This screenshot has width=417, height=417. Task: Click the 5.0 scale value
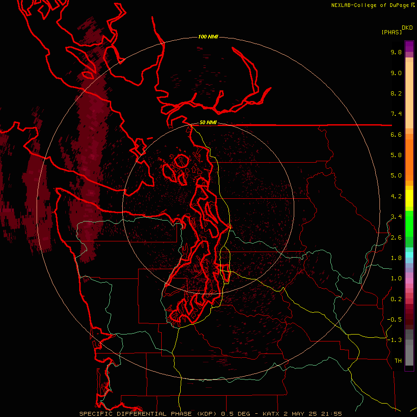point(396,176)
